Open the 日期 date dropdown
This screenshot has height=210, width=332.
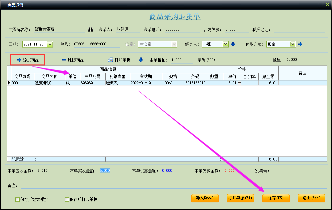[x=50, y=44]
